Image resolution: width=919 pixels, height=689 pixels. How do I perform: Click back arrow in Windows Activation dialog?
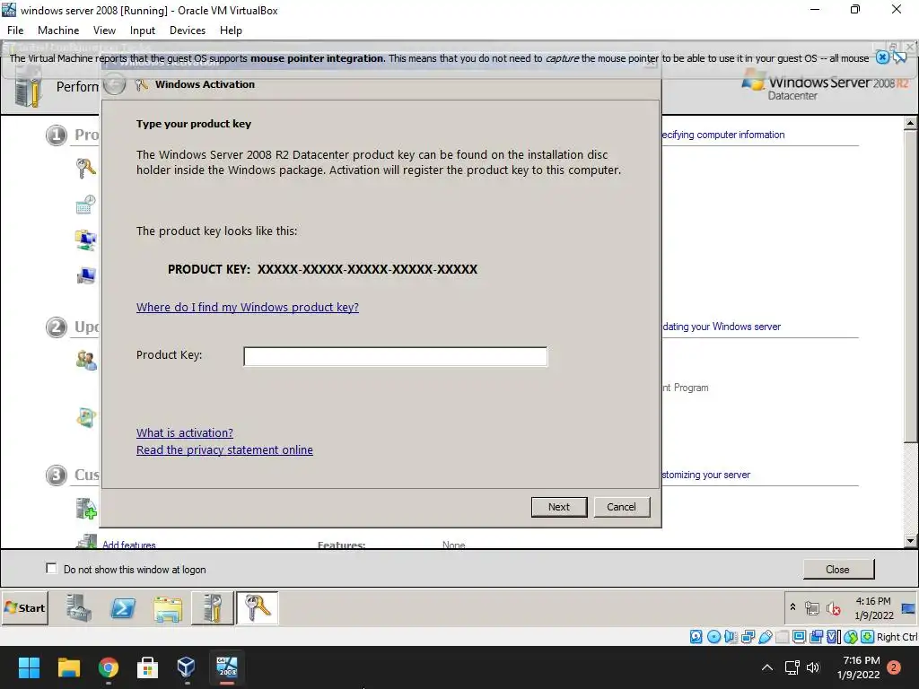(114, 84)
